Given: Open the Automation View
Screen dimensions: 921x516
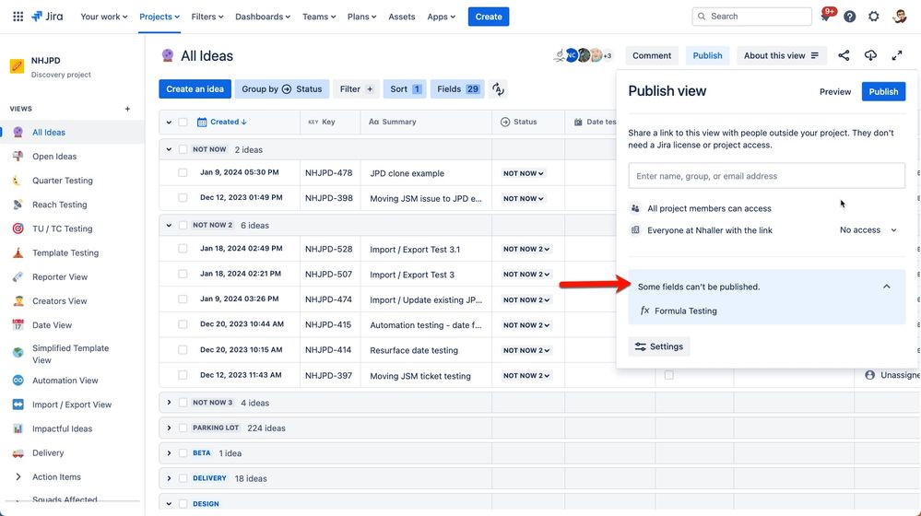Looking at the screenshot, I should [x=65, y=381].
